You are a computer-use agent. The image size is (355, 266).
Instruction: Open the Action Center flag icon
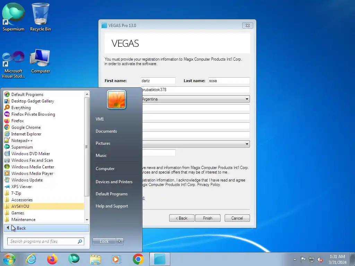(303, 259)
